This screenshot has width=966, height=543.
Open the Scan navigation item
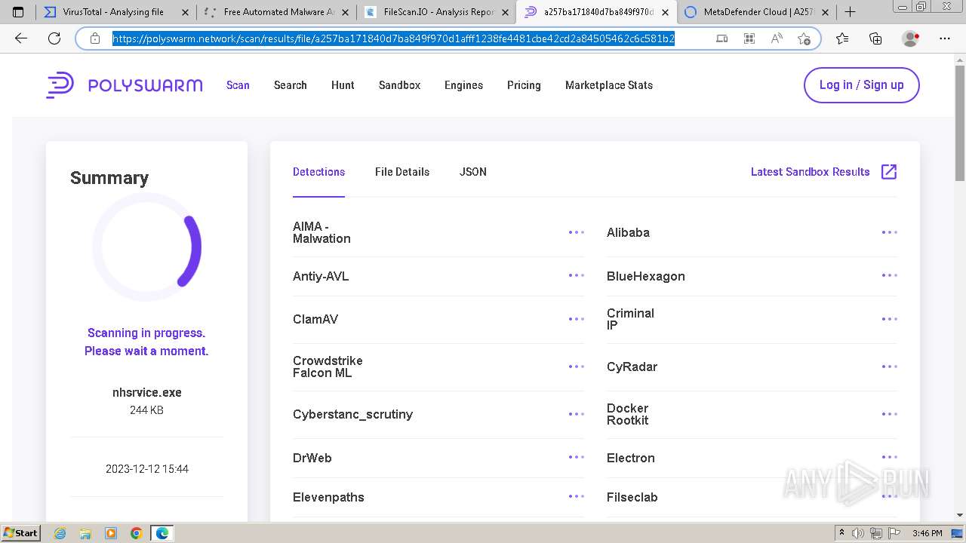coord(238,85)
